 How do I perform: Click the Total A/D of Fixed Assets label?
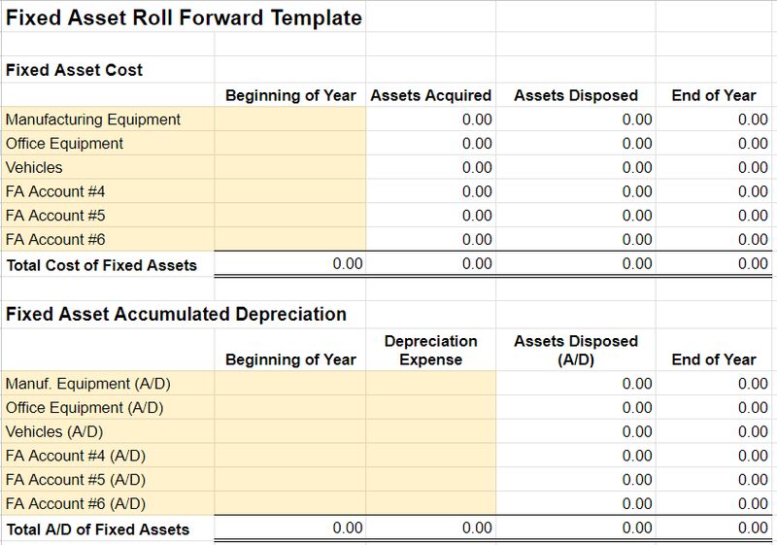coord(98,529)
